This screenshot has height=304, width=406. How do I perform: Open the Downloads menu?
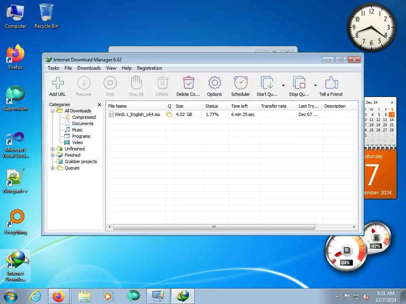tap(89, 68)
